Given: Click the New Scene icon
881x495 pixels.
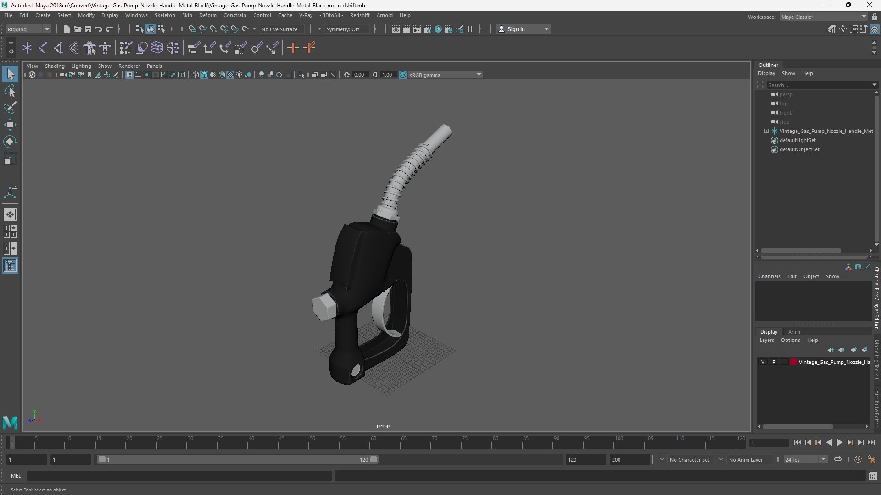Looking at the screenshot, I should pyautogui.click(x=67, y=29).
